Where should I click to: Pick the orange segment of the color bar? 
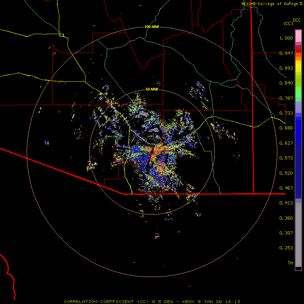click(298, 57)
